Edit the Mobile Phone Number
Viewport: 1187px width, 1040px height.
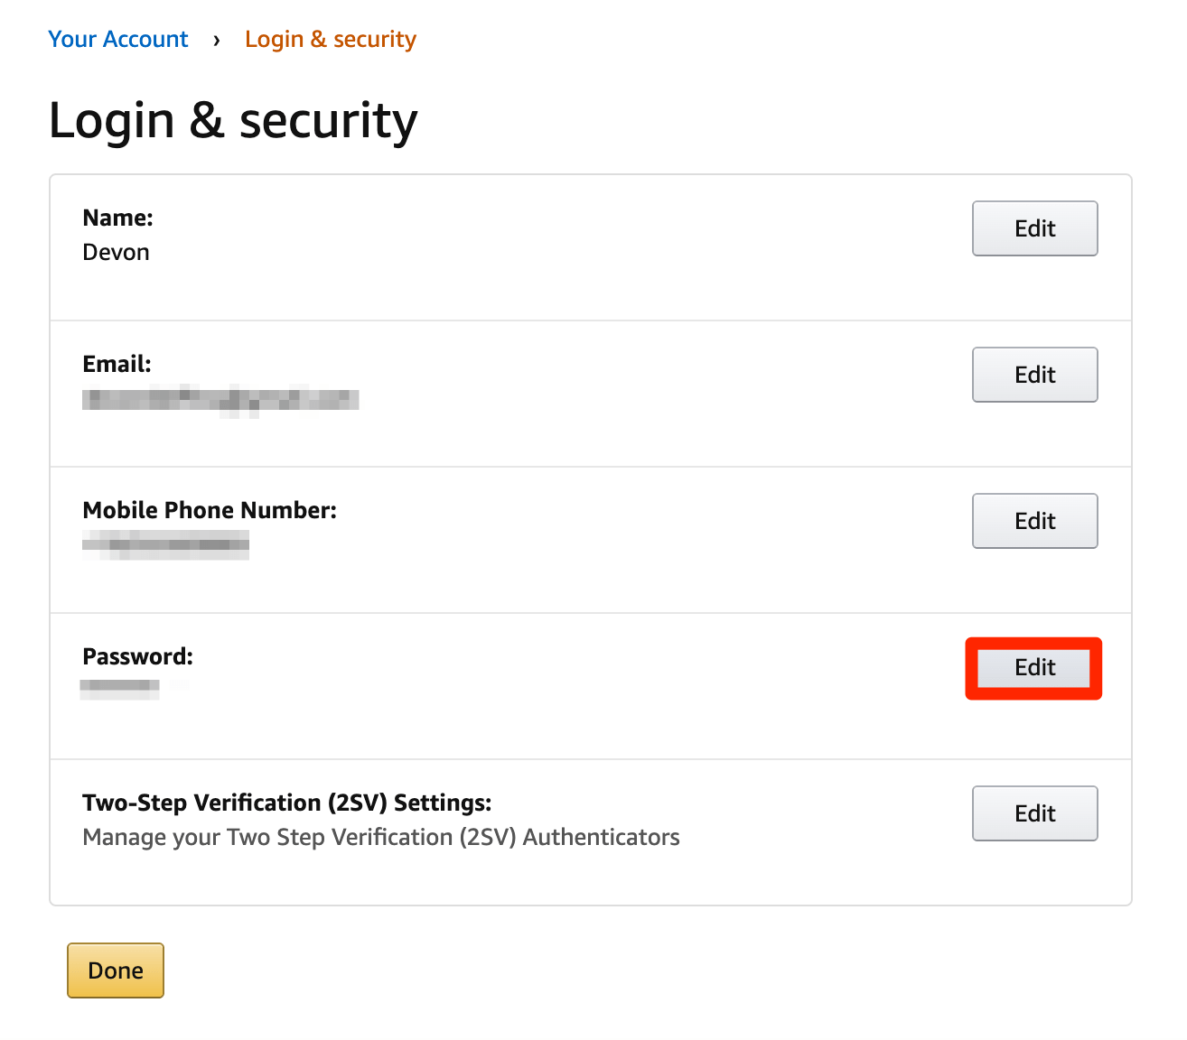tap(1034, 521)
